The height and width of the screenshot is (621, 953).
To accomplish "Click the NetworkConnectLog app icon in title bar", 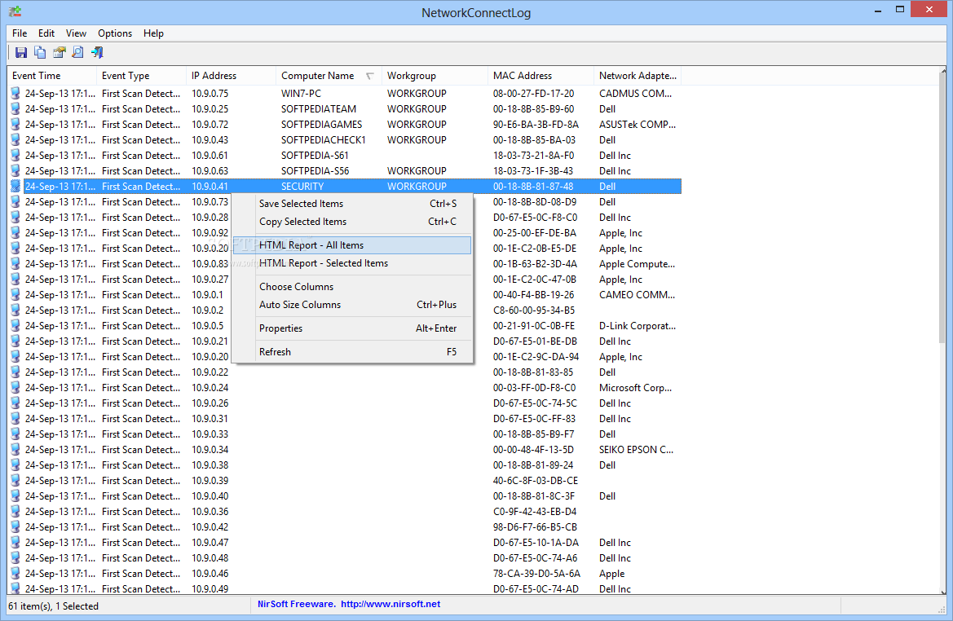I will 15,11.
